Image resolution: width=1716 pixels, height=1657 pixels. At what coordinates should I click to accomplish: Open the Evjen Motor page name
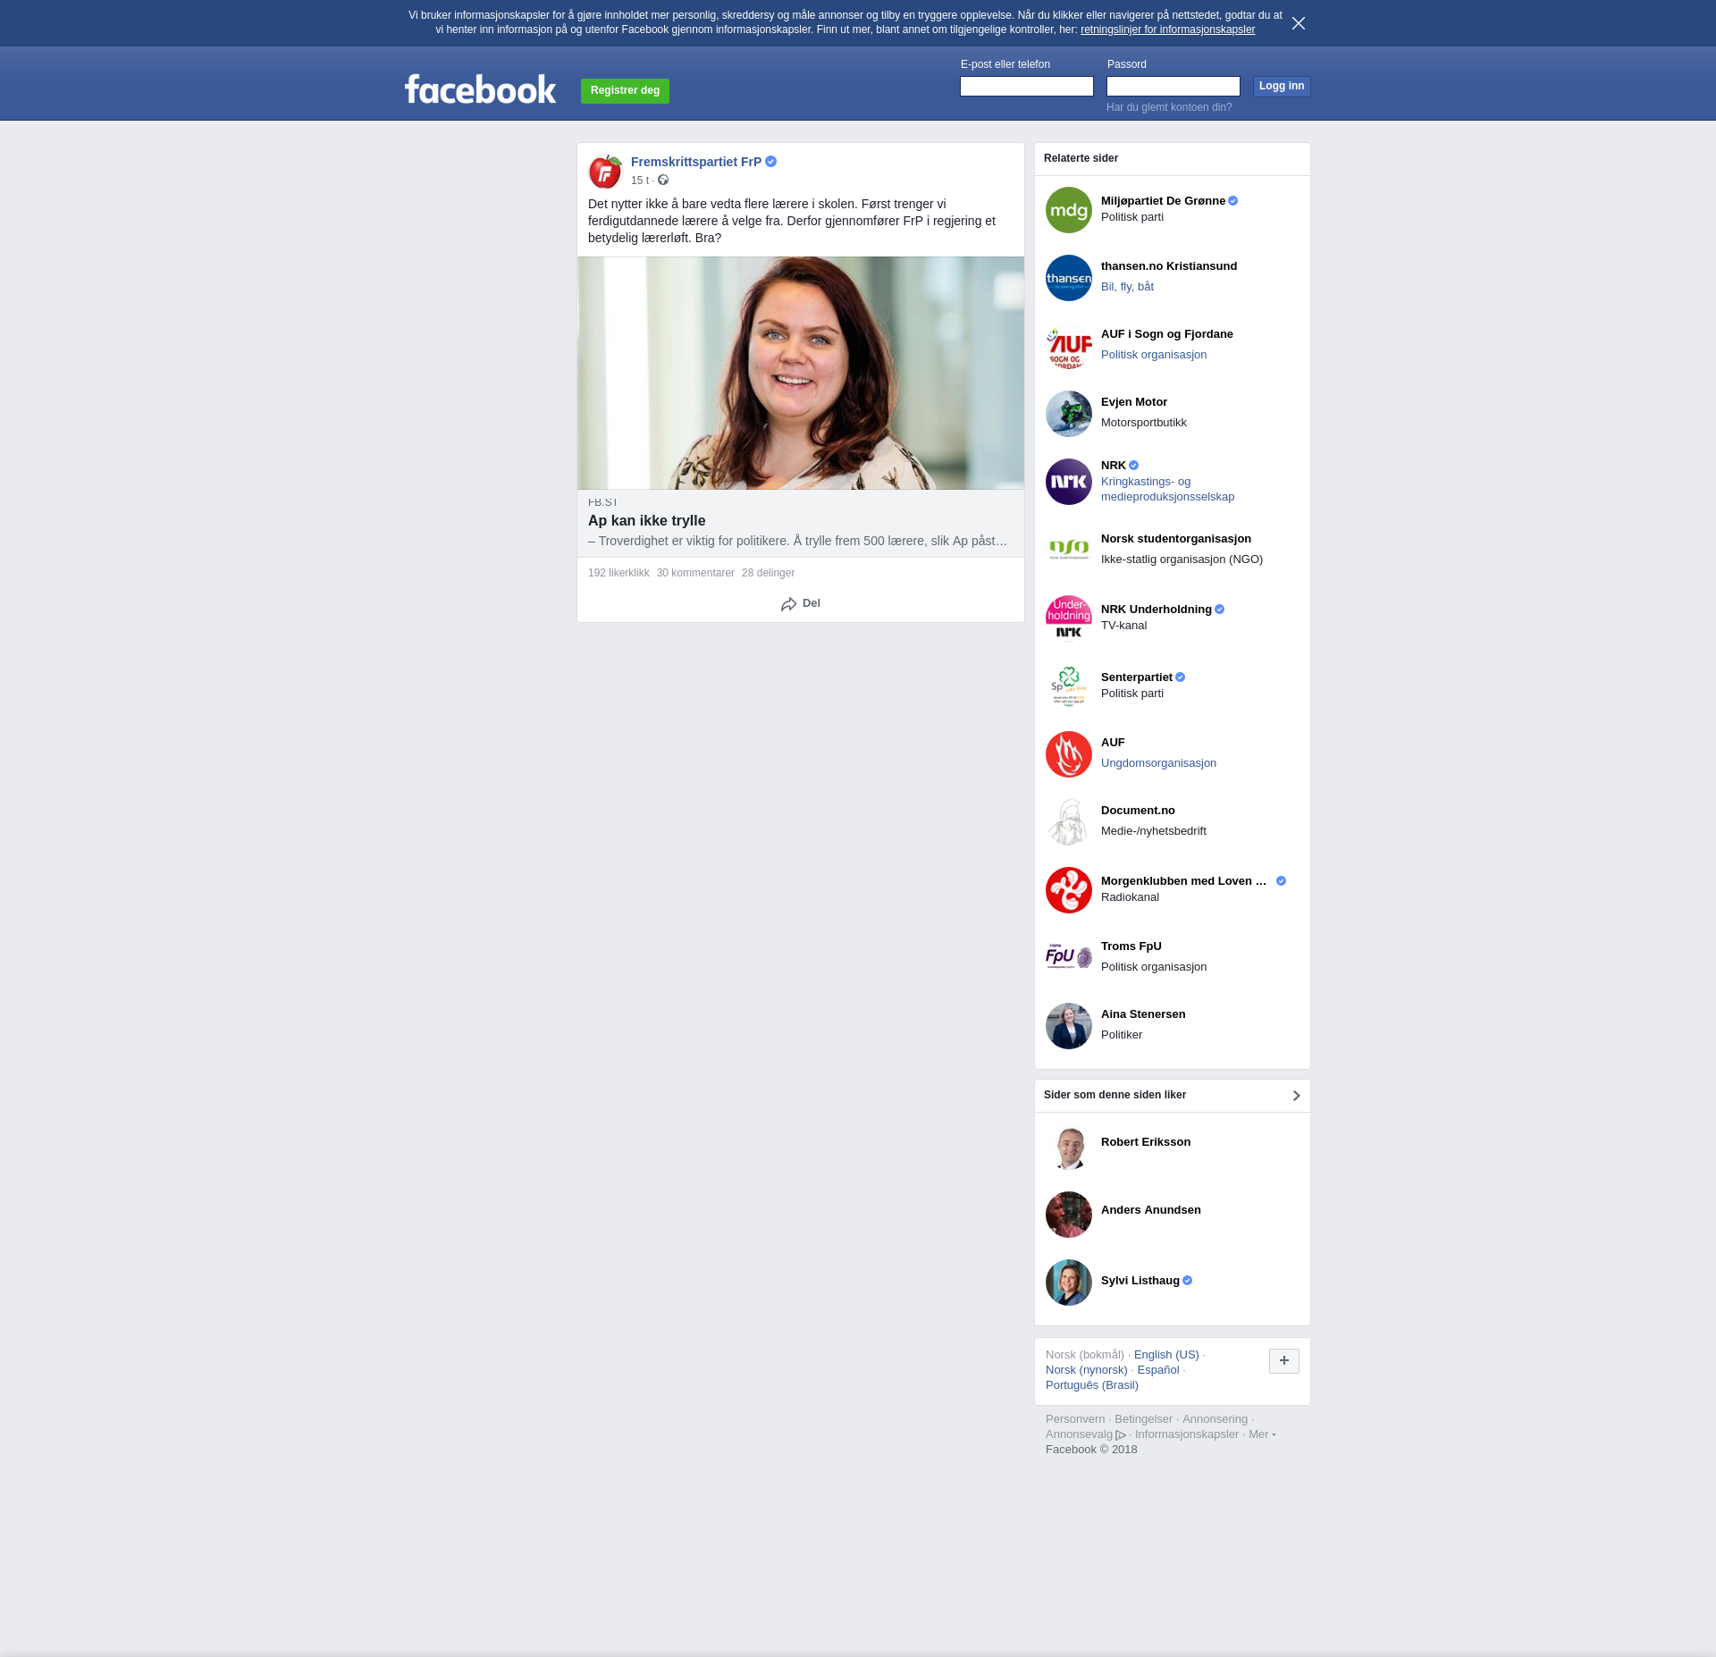[1133, 402]
